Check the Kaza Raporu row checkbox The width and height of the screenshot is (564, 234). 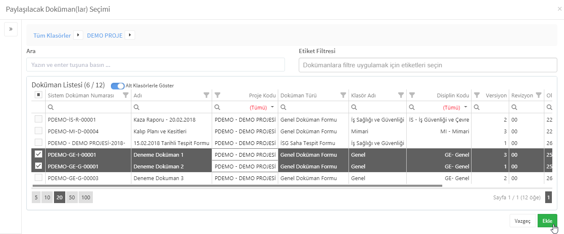(38, 120)
